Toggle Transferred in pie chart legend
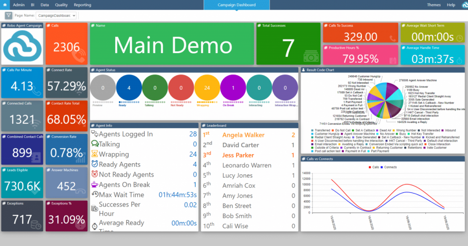This screenshot has width=468, height=246. (322, 130)
